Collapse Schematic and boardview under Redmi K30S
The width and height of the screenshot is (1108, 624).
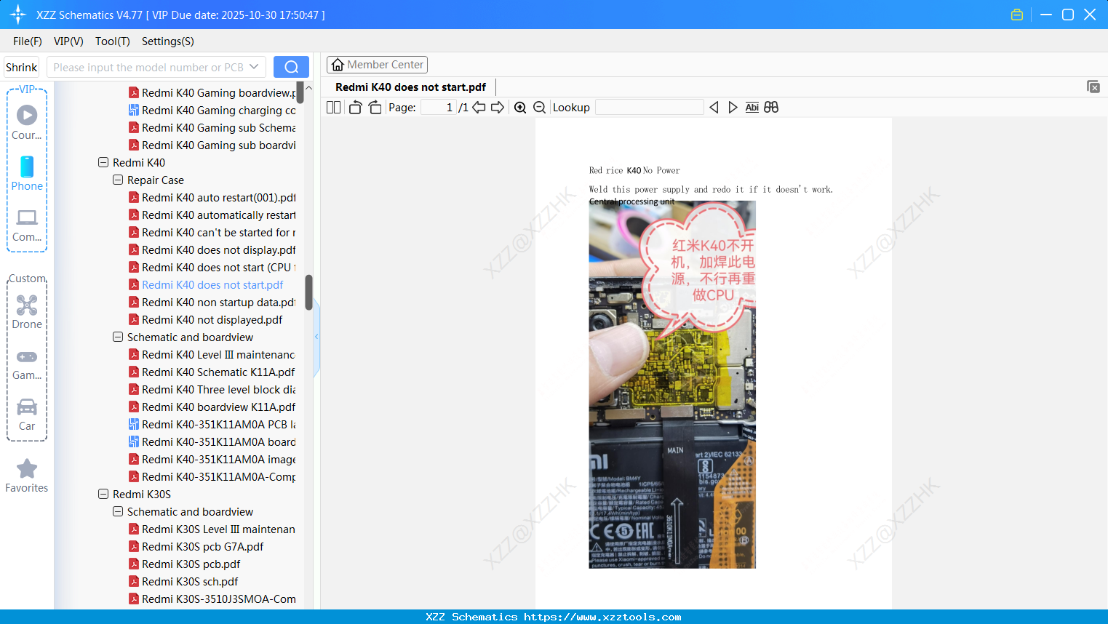[x=118, y=512]
